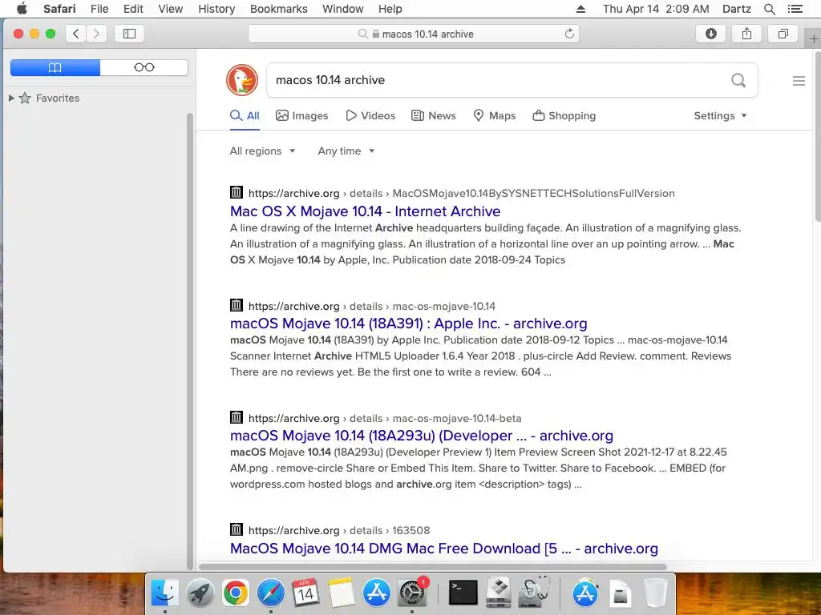Open Launchpad rocket icon in Dock
This screenshot has height=615, width=821.
tap(200, 593)
